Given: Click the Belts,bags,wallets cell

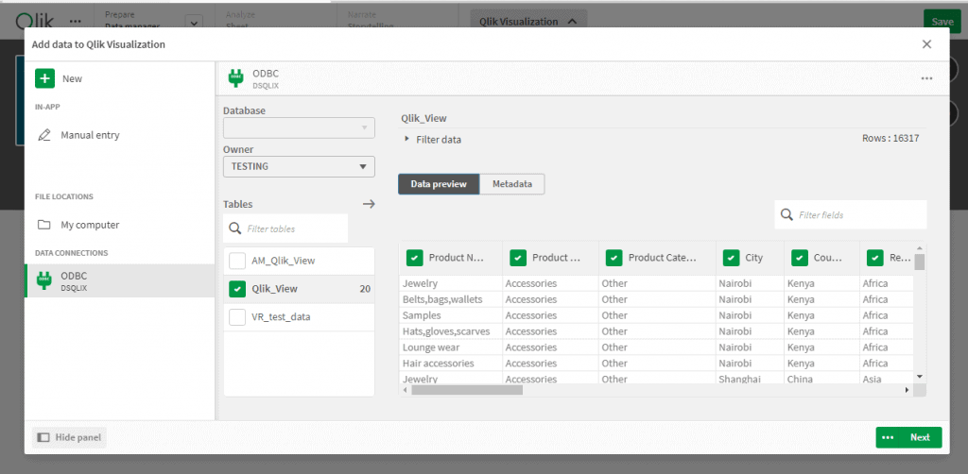Looking at the screenshot, I should tap(451, 299).
